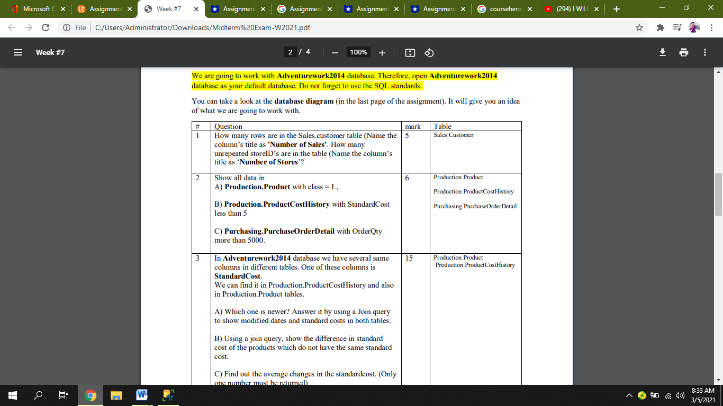
Task: Close the YouTube (294) I WILL tab
Action: coord(596,9)
